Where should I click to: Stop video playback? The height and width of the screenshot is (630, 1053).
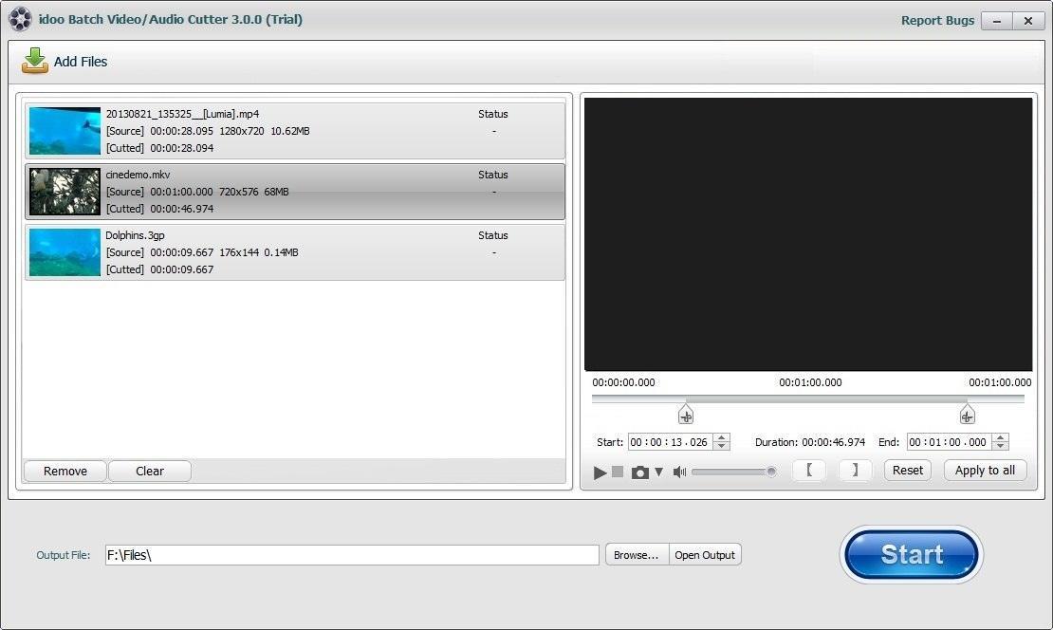coord(618,470)
